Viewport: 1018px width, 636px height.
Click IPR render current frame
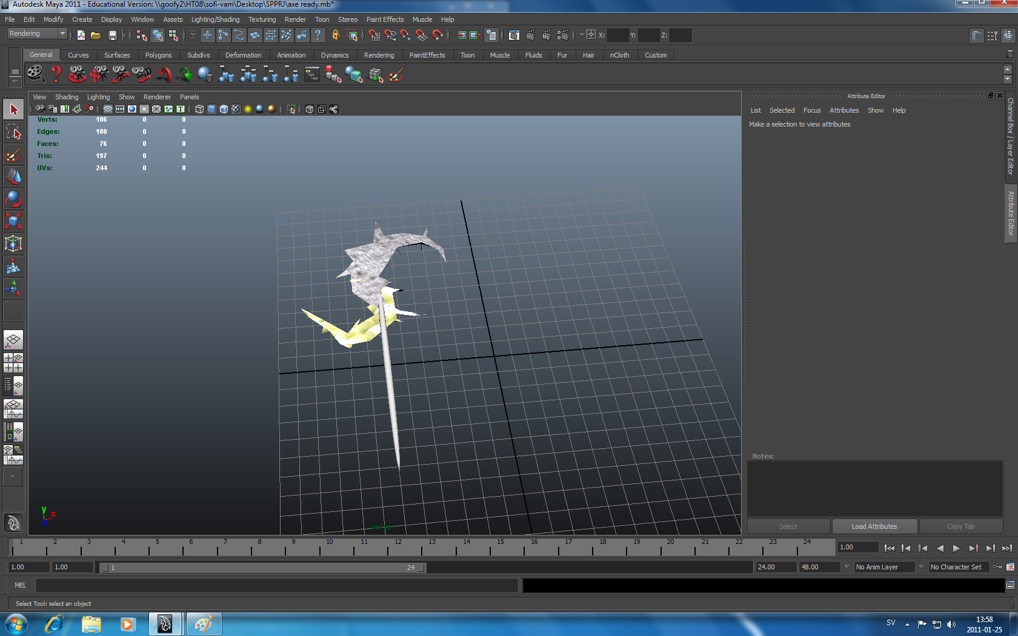click(547, 35)
